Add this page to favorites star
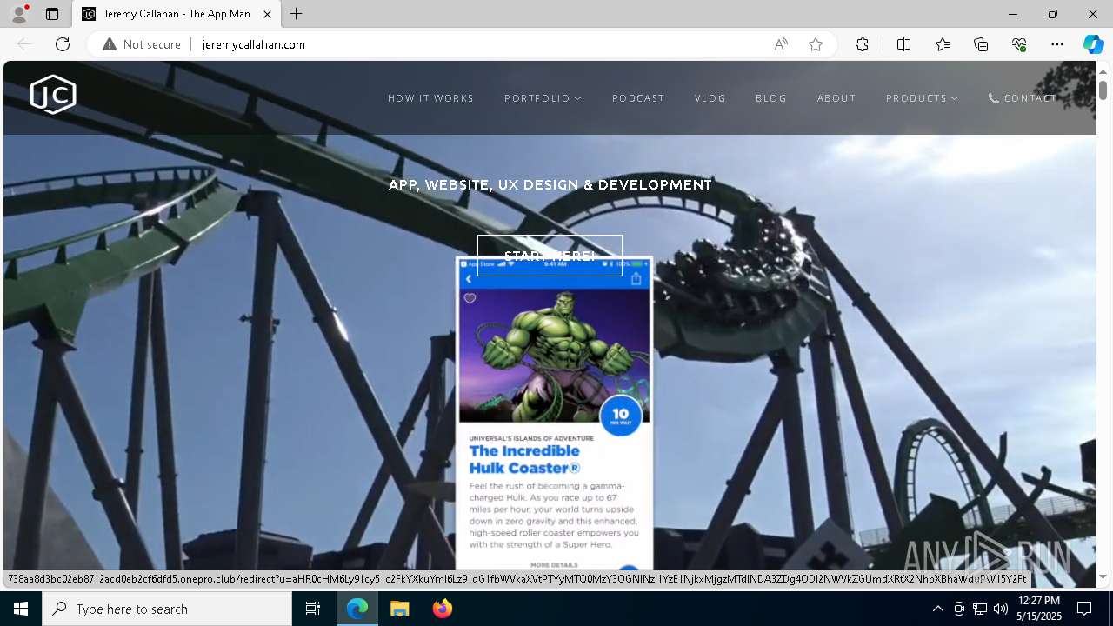This screenshot has height=626, width=1113. [816, 44]
